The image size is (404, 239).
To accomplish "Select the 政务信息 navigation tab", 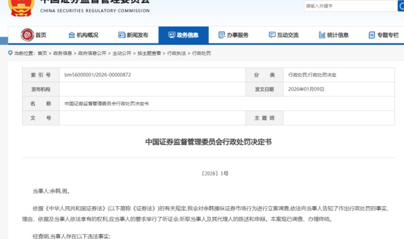I will pyautogui.click(x=184, y=35).
